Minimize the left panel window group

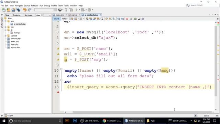point(49,15)
